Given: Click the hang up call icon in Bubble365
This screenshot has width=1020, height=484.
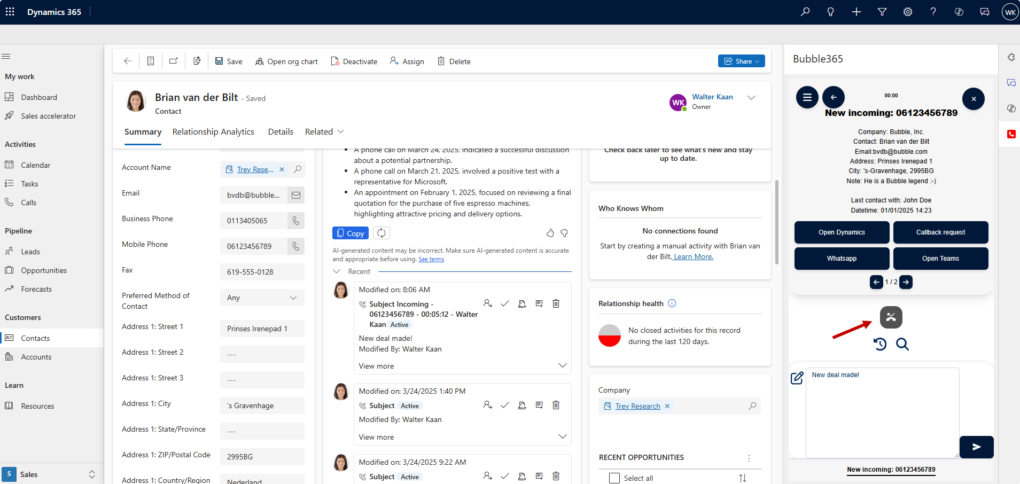Looking at the screenshot, I should (x=891, y=317).
